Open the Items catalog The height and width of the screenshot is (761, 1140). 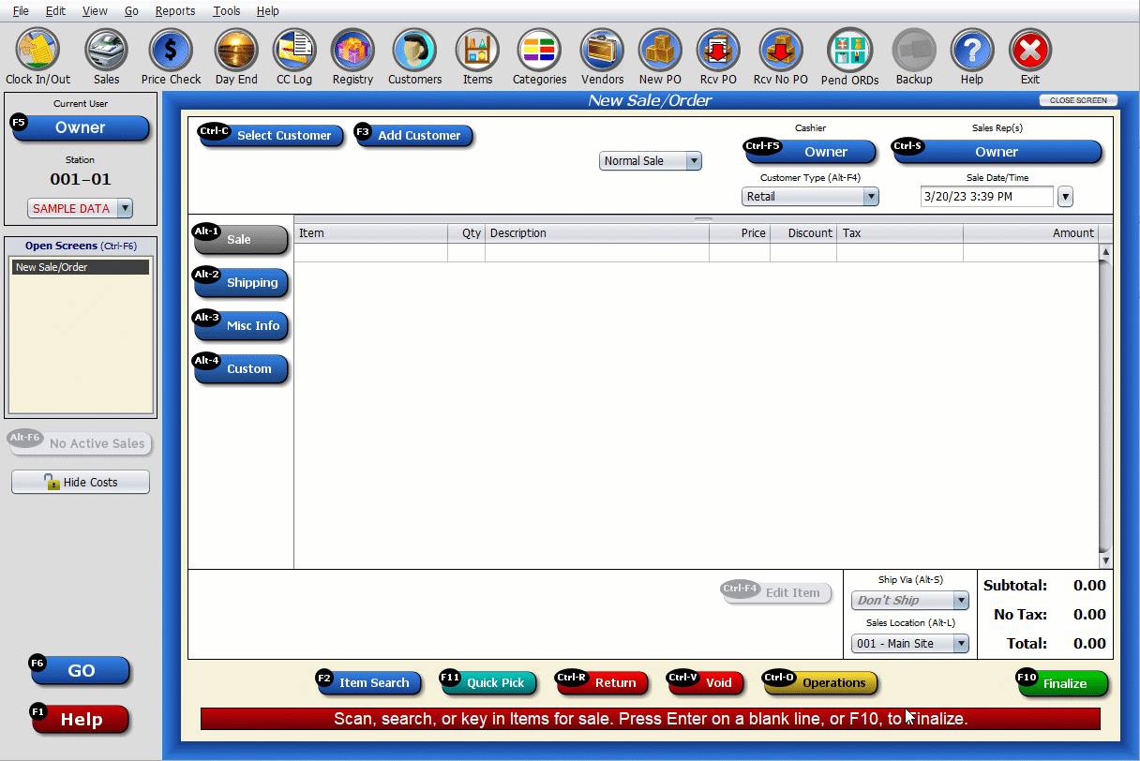click(477, 49)
